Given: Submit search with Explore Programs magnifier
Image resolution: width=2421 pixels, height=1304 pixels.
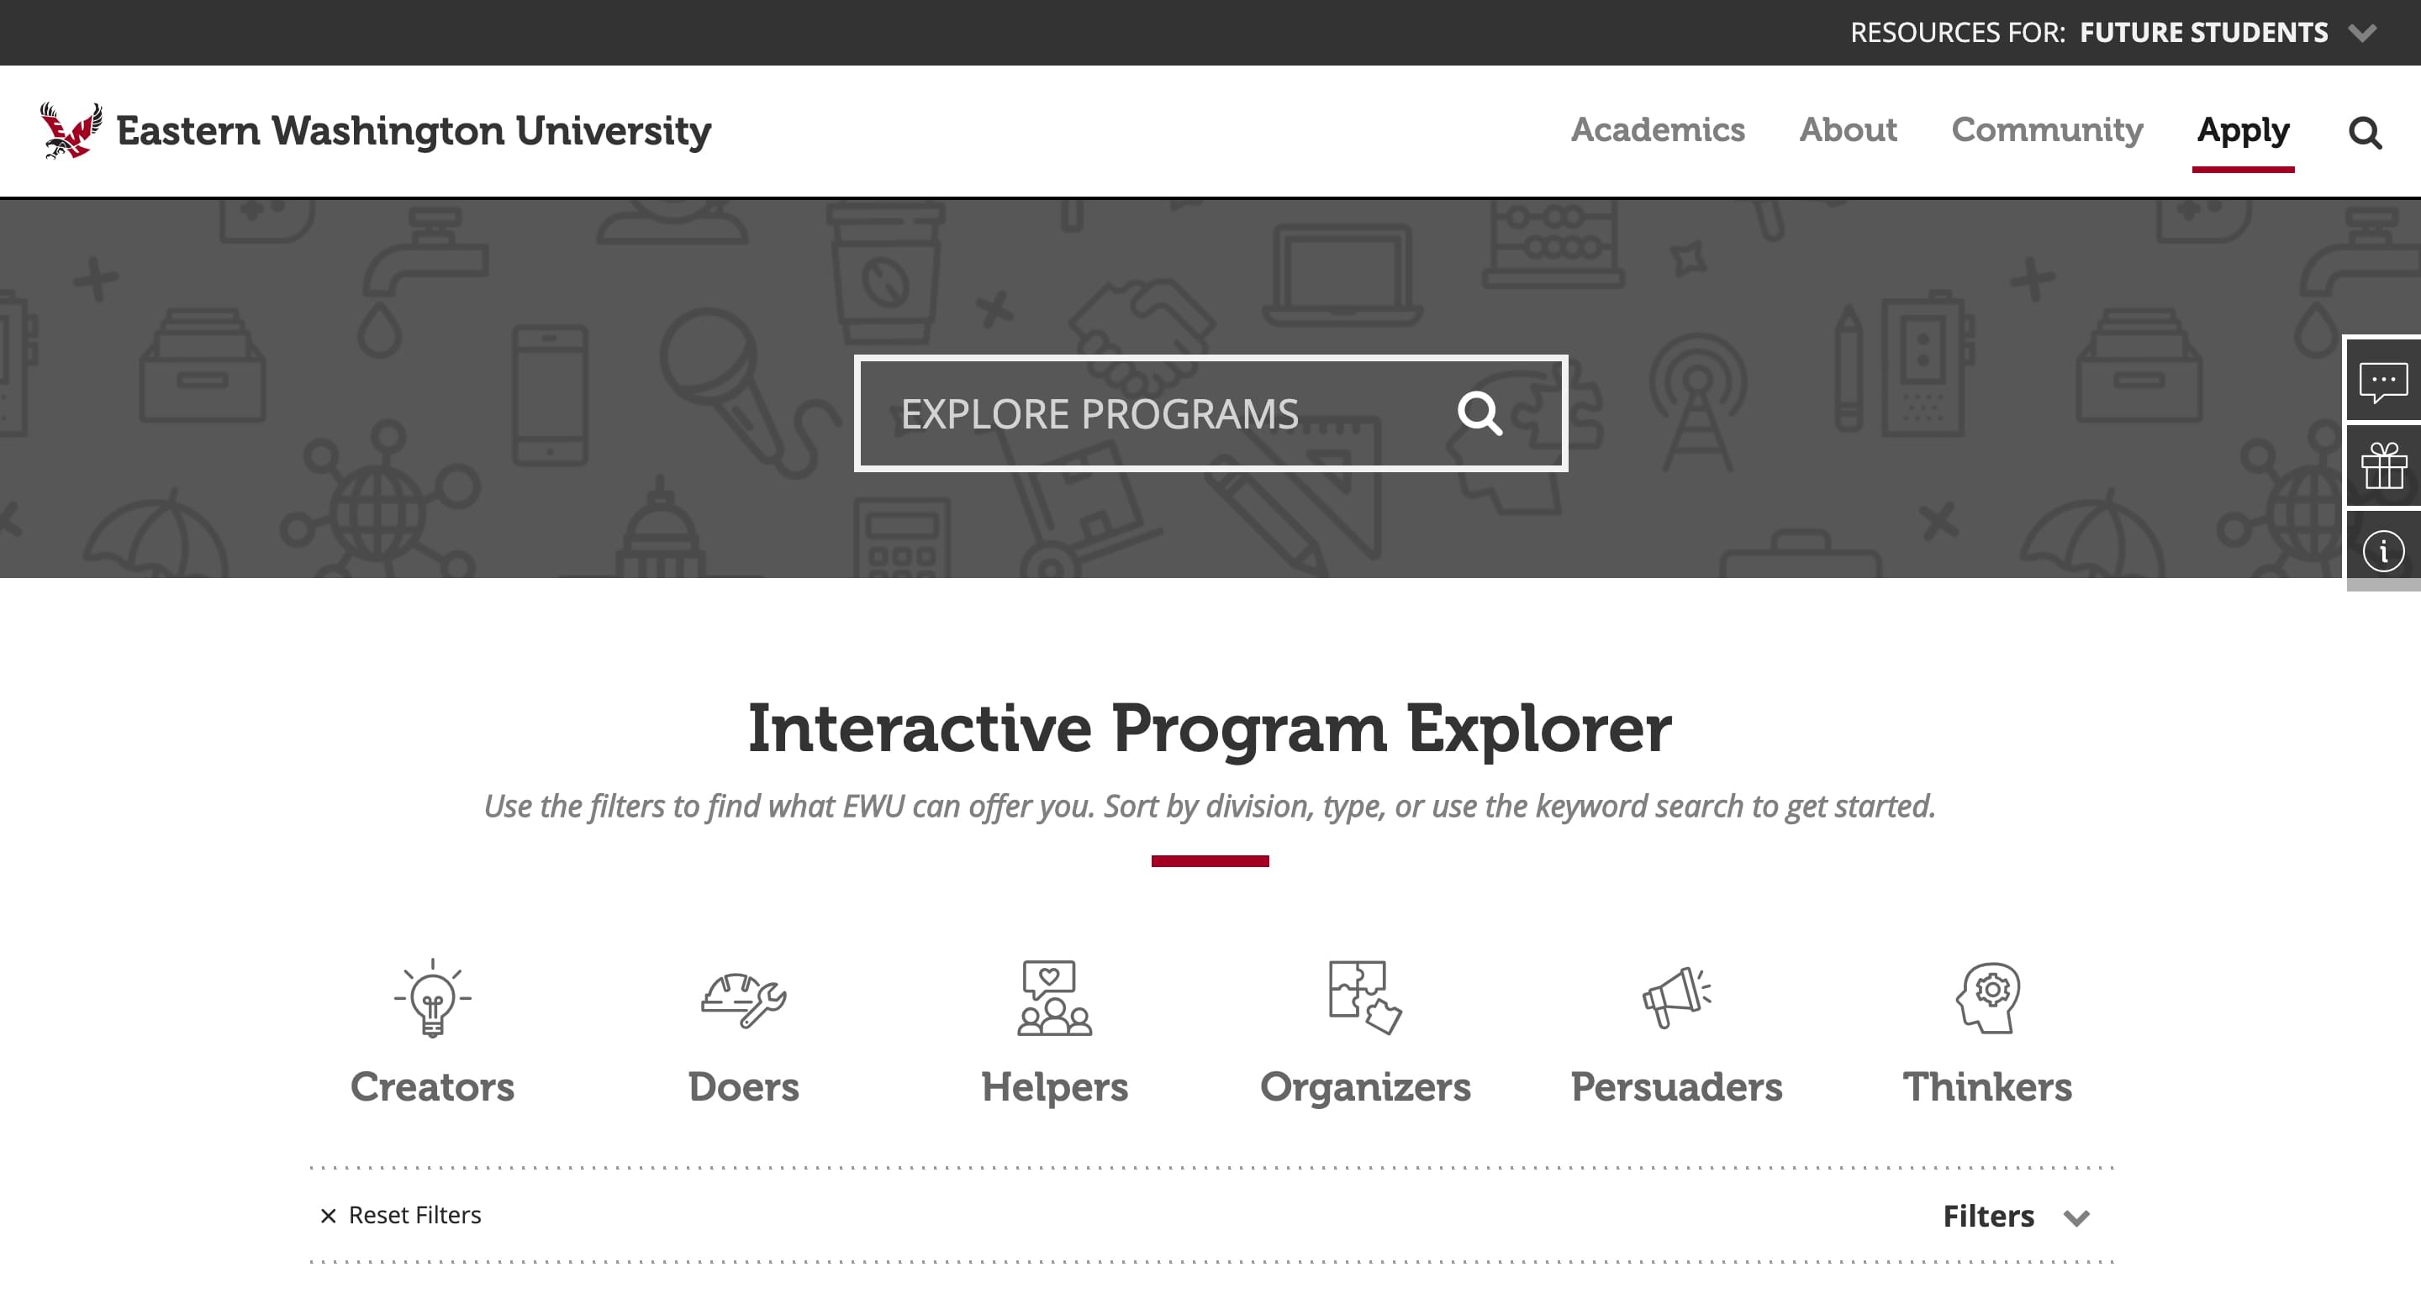Looking at the screenshot, I should coord(1479,413).
